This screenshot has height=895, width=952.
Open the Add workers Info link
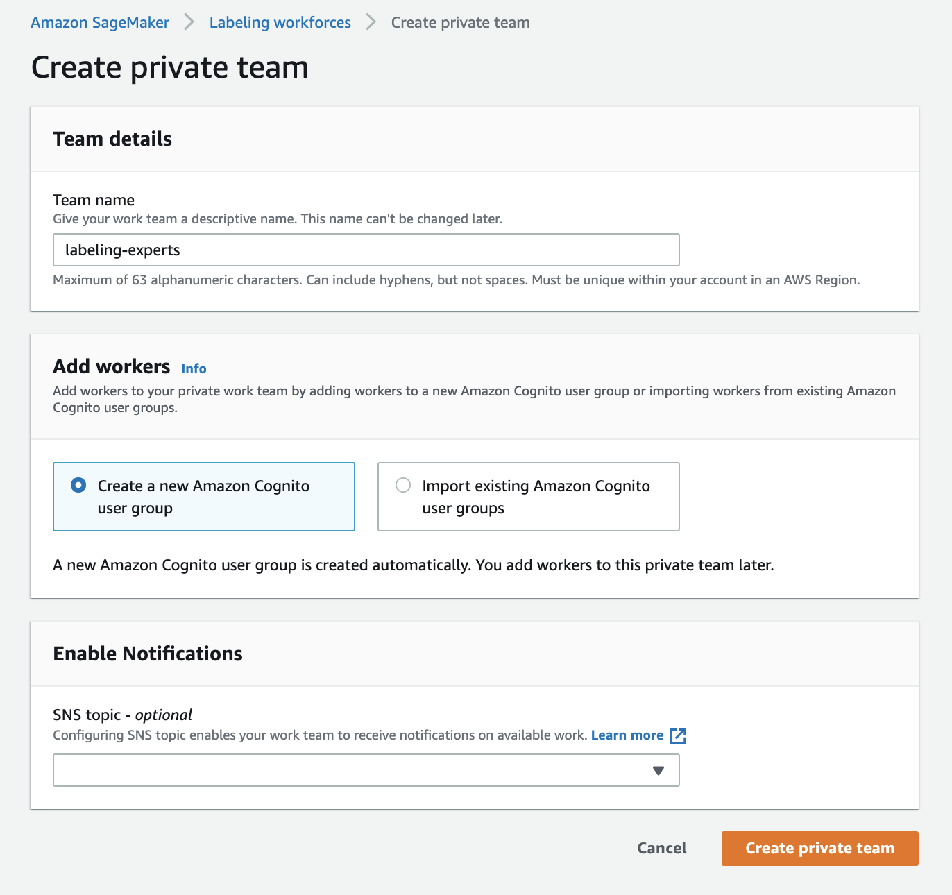tap(194, 368)
